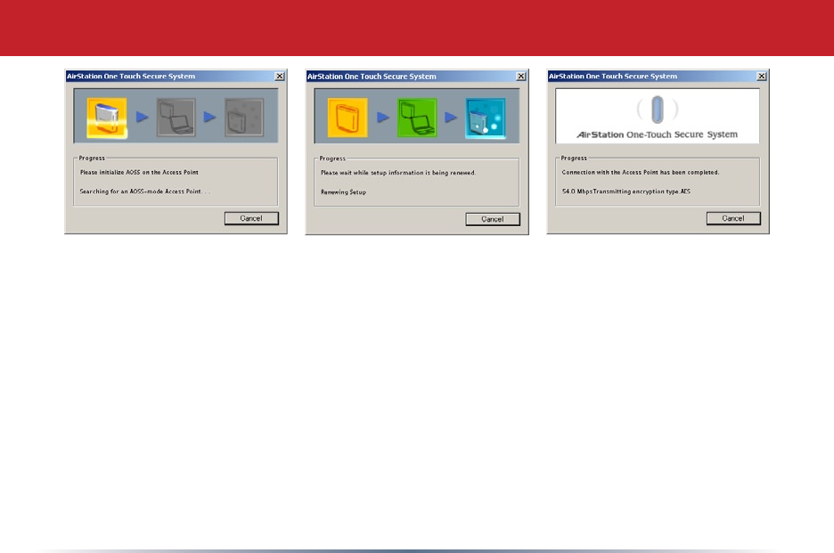Click the 'Renewing Setup' status text

344,192
